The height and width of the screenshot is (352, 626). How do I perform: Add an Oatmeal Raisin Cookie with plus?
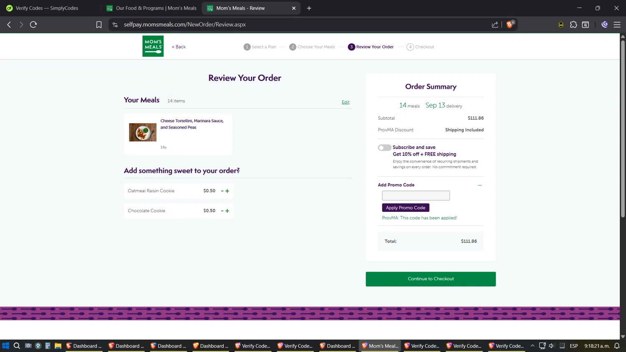[227, 191]
